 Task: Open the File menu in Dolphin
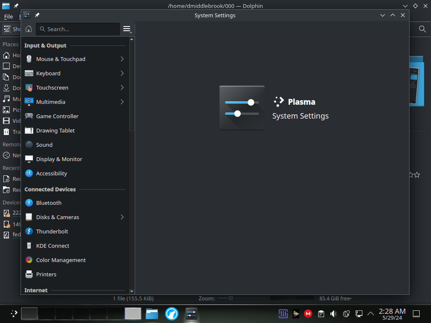[8, 16]
